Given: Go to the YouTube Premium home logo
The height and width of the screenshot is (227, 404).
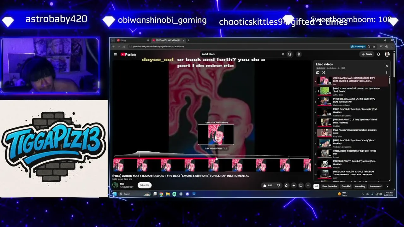Looking at the screenshot, I should tap(128, 54).
